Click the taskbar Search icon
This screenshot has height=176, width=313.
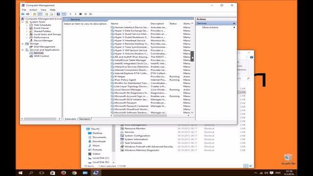[x=31, y=173]
